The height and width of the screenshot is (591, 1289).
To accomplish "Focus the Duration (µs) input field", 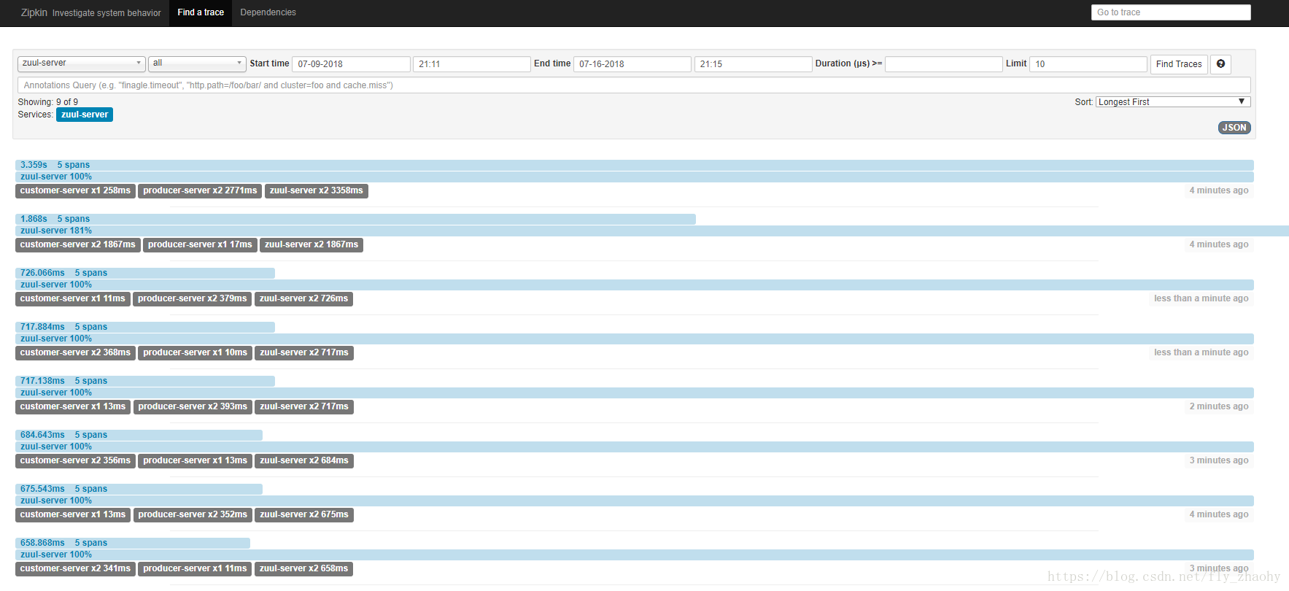I will click(944, 64).
